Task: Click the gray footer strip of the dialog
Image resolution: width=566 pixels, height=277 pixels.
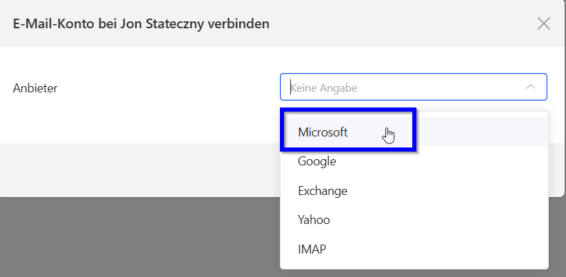Action: pyautogui.click(x=138, y=170)
